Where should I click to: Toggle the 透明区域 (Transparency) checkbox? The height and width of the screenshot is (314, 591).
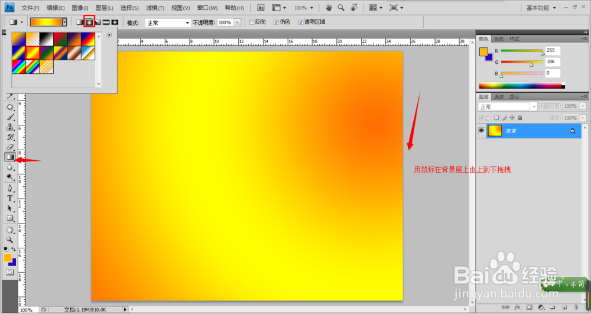[x=301, y=22]
